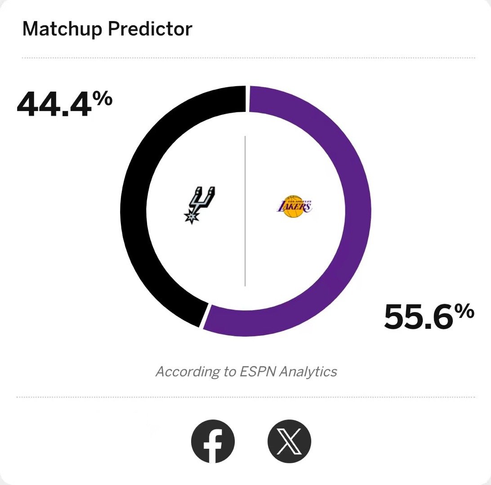This screenshot has width=491, height=485.
Task: Share the prediction on Facebook
Action: click(x=213, y=441)
